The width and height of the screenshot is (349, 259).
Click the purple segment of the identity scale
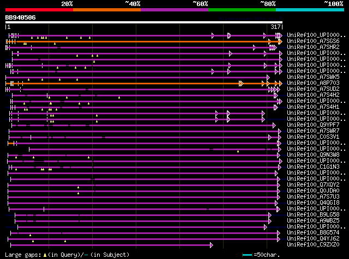(x=174, y=10)
